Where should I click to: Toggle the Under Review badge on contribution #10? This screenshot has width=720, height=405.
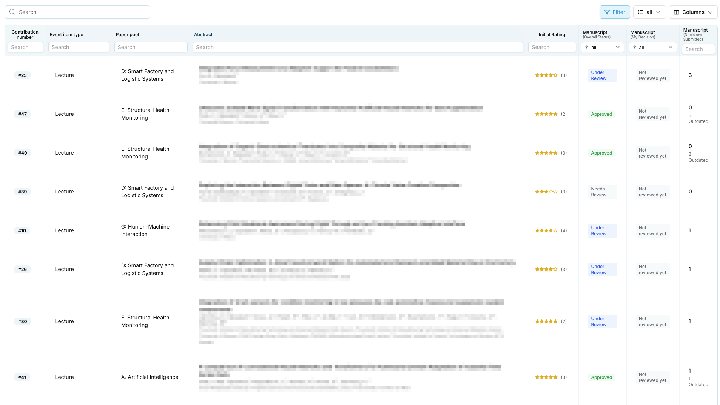(x=602, y=230)
